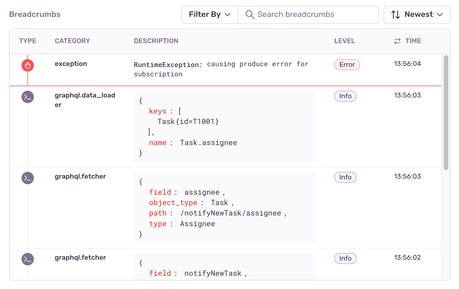Select the Info badge at 13:56:02
The height and width of the screenshot is (289, 459).
pyautogui.click(x=345, y=259)
